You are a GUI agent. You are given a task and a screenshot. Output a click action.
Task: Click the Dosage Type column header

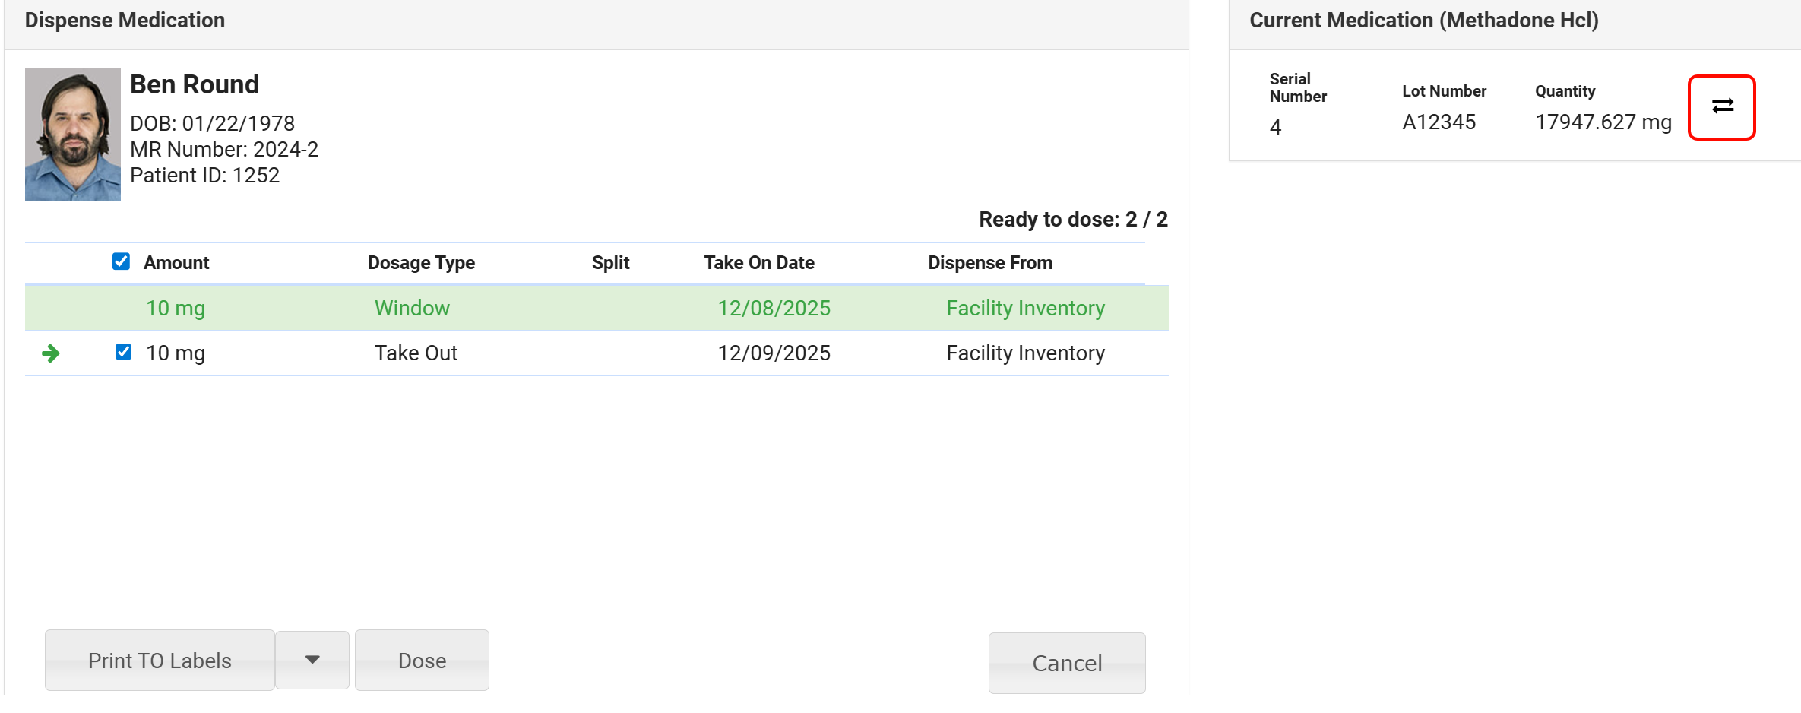tap(421, 262)
